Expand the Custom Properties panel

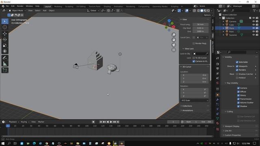[x=232, y=135]
